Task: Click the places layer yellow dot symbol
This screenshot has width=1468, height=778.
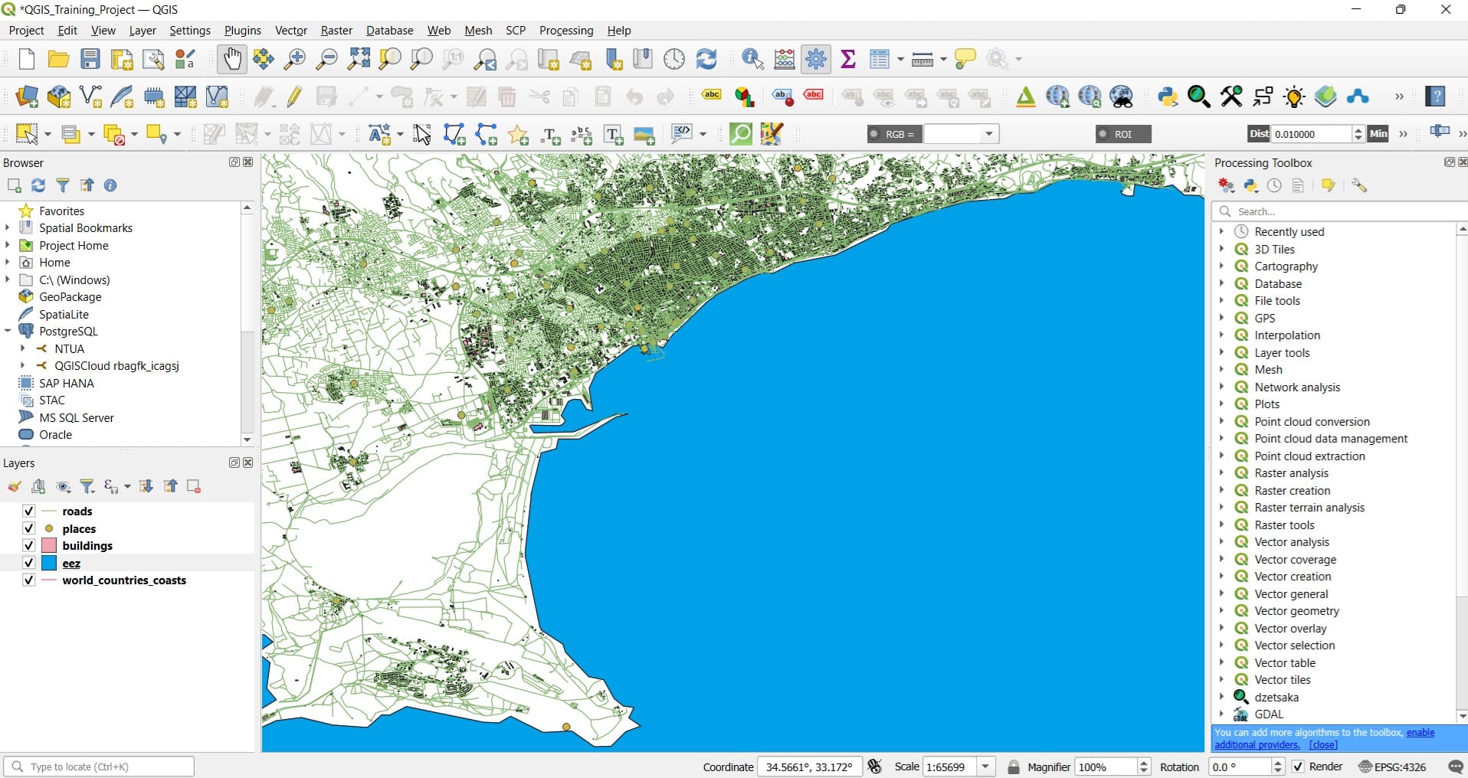Action: [x=49, y=528]
